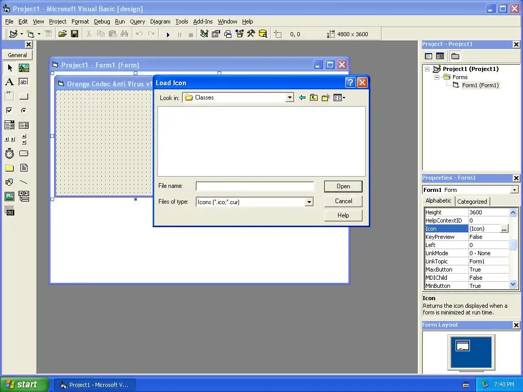
Task: Select the Shape control tool
Action: tap(10, 182)
